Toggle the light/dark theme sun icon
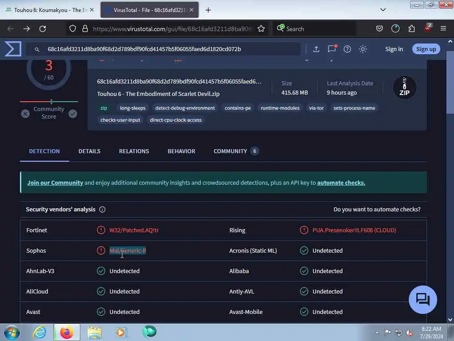 point(363,49)
